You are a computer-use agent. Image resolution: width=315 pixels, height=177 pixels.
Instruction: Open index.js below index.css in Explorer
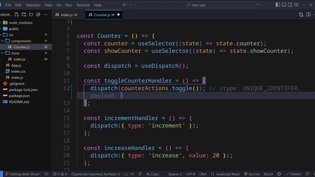tap(17, 78)
